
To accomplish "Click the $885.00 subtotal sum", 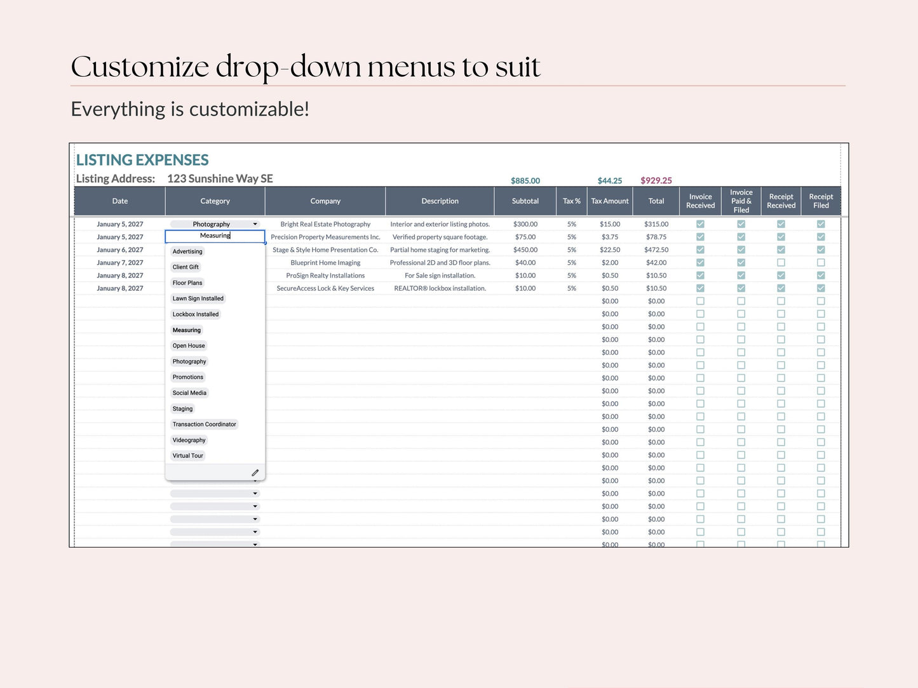I will pyautogui.click(x=525, y=181).
